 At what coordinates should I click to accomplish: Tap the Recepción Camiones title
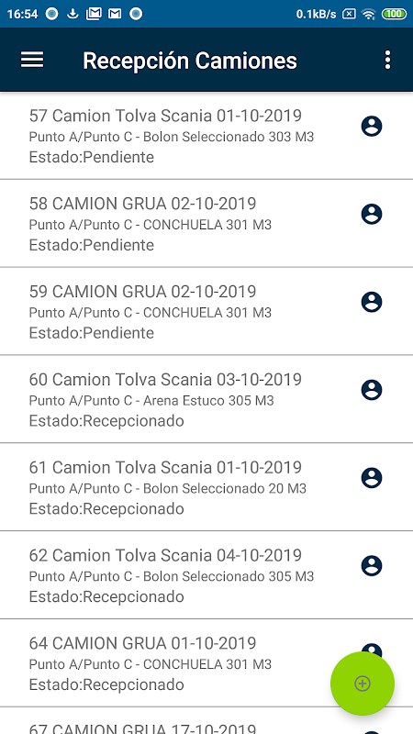[190, 61]
